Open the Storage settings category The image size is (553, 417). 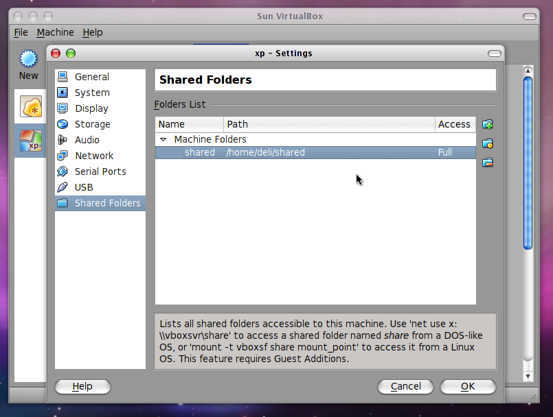click(92, 124)
